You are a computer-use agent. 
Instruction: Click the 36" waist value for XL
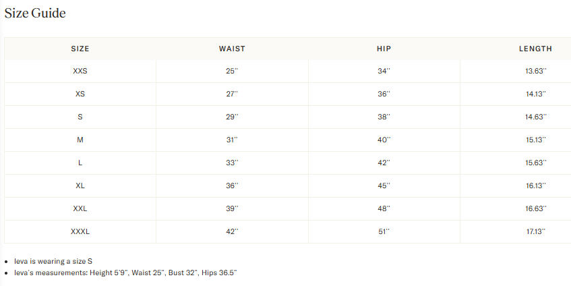pyautogui.click(x=232, y=185)
